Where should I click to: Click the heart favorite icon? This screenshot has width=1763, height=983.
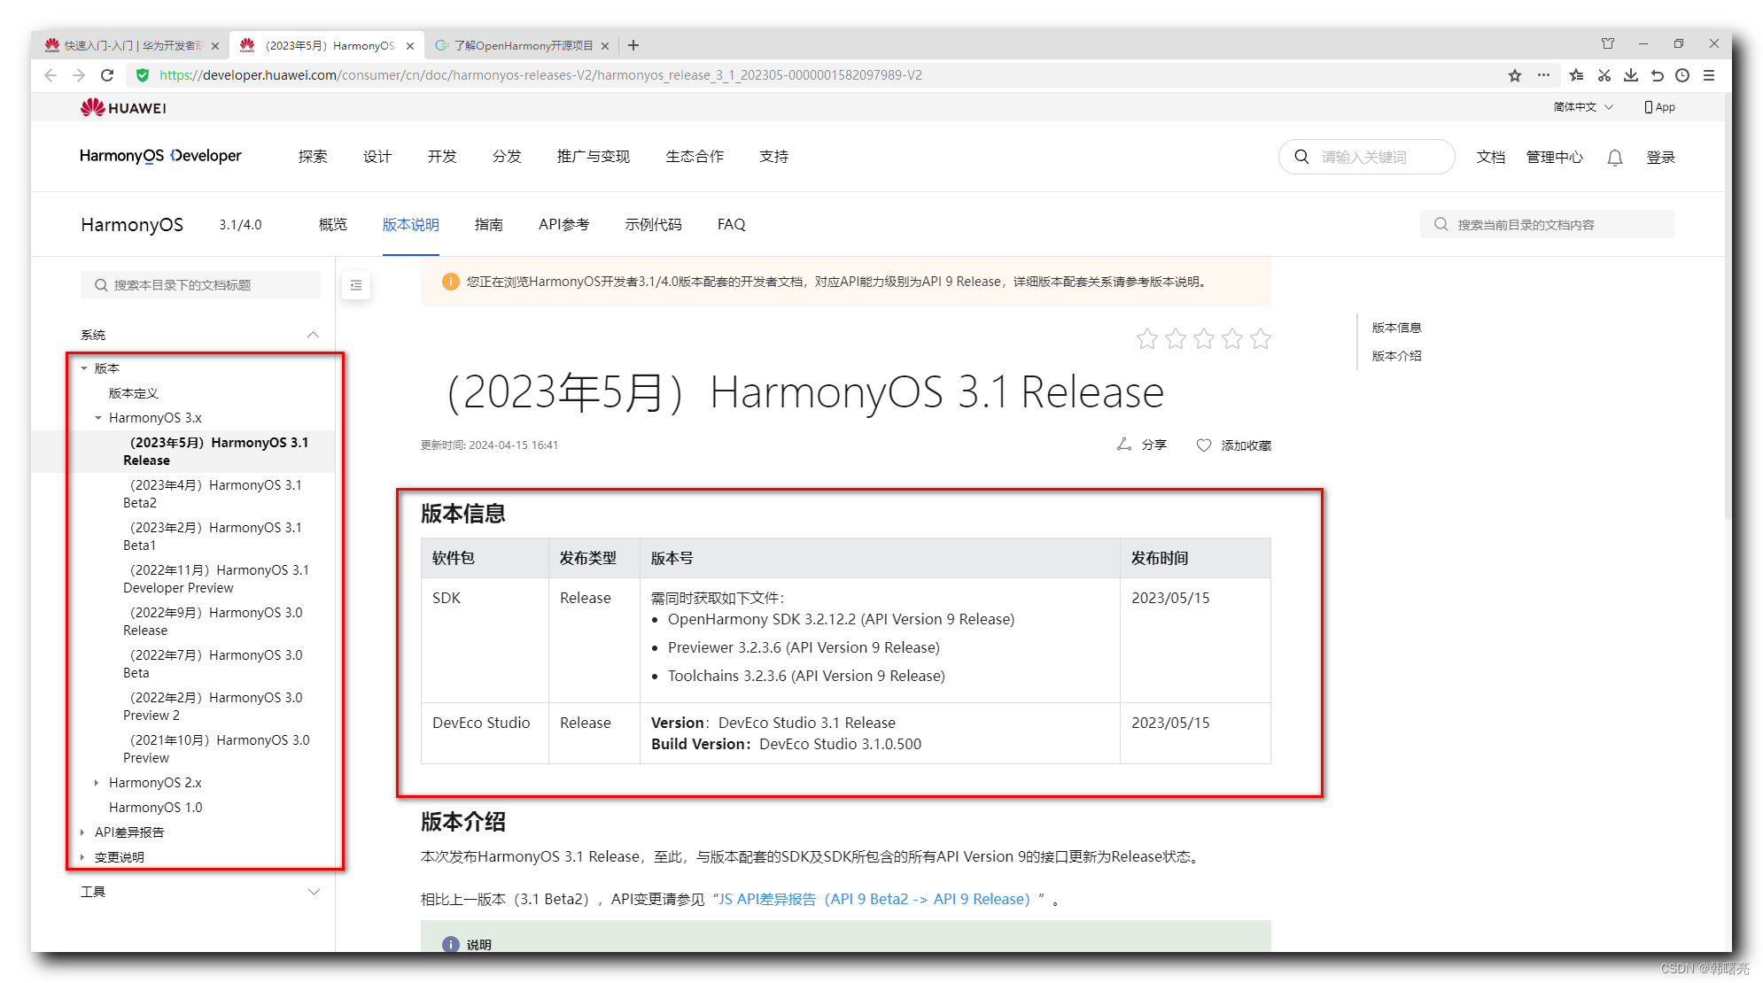pyautogui.click(x=1204, y=445)
